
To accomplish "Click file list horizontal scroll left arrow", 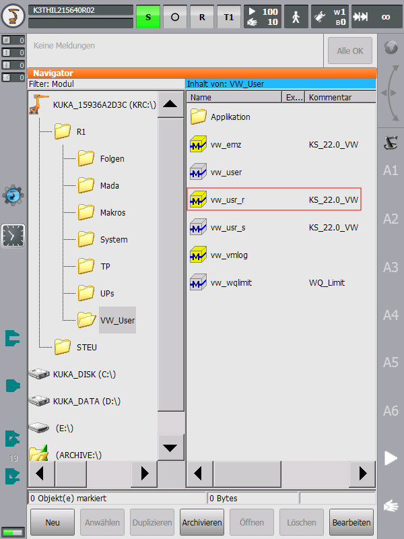I will (x=199, y=474).
